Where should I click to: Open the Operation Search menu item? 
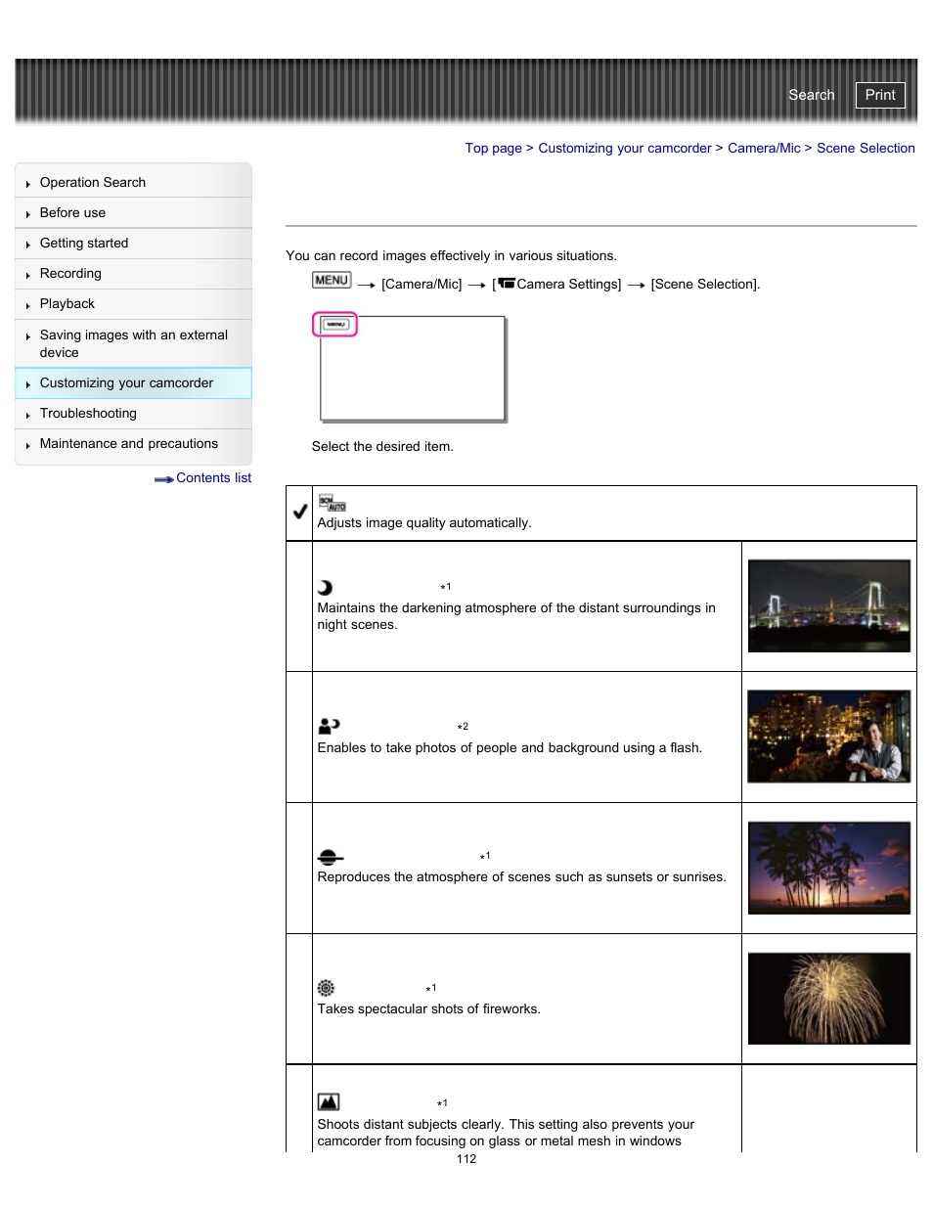93,182
